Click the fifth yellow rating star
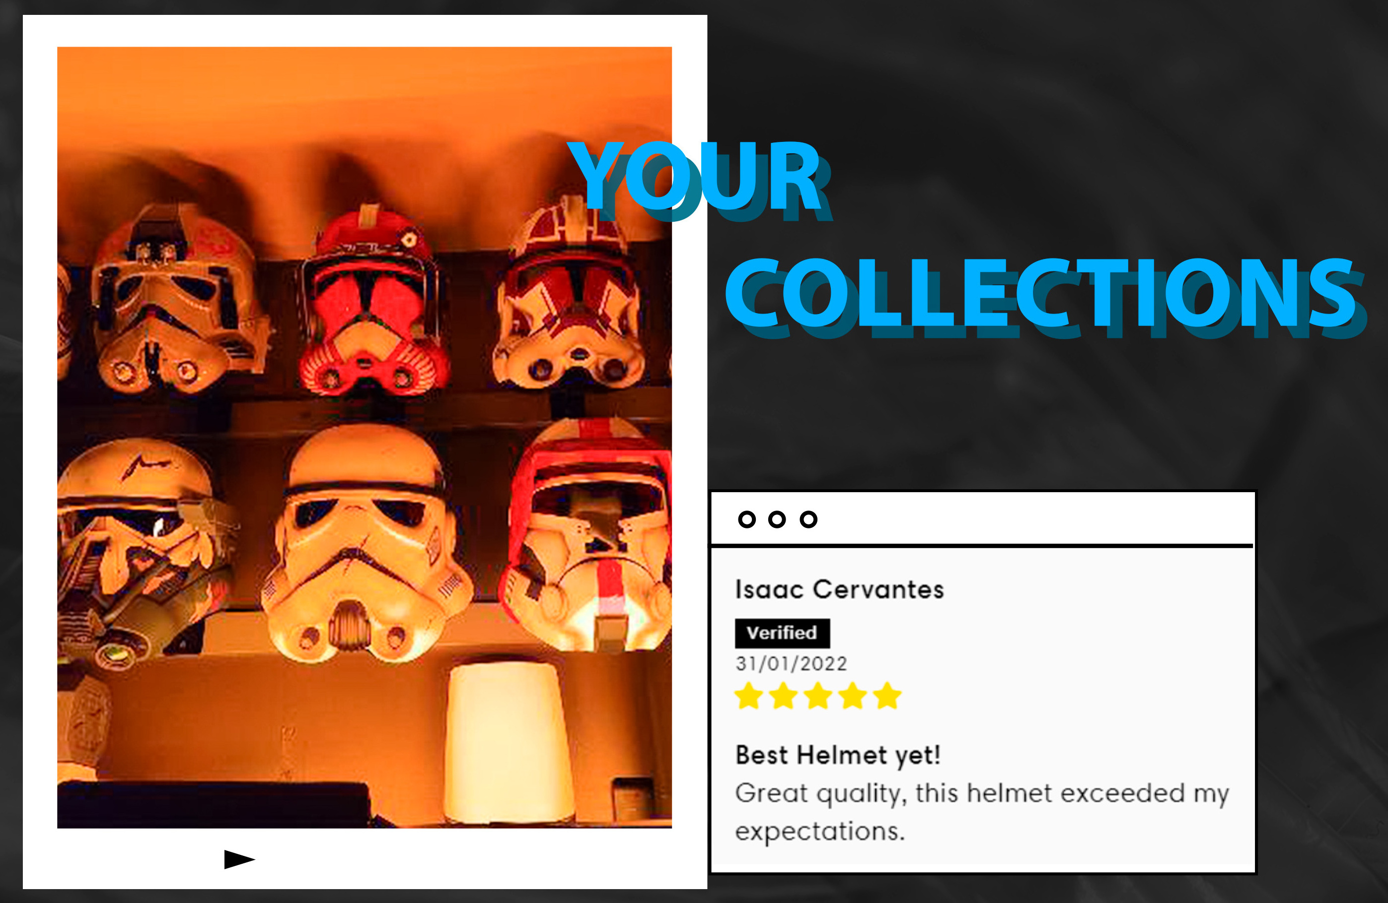The height and width of the screenshot is (903, 1388). (x=887, y=696)
